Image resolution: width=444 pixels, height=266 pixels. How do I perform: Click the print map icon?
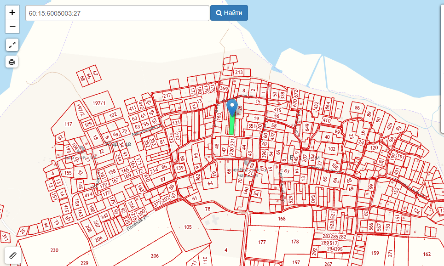(x=12, y=62)
